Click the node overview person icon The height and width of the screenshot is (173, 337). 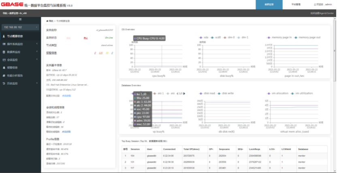(x=4, y=36)
